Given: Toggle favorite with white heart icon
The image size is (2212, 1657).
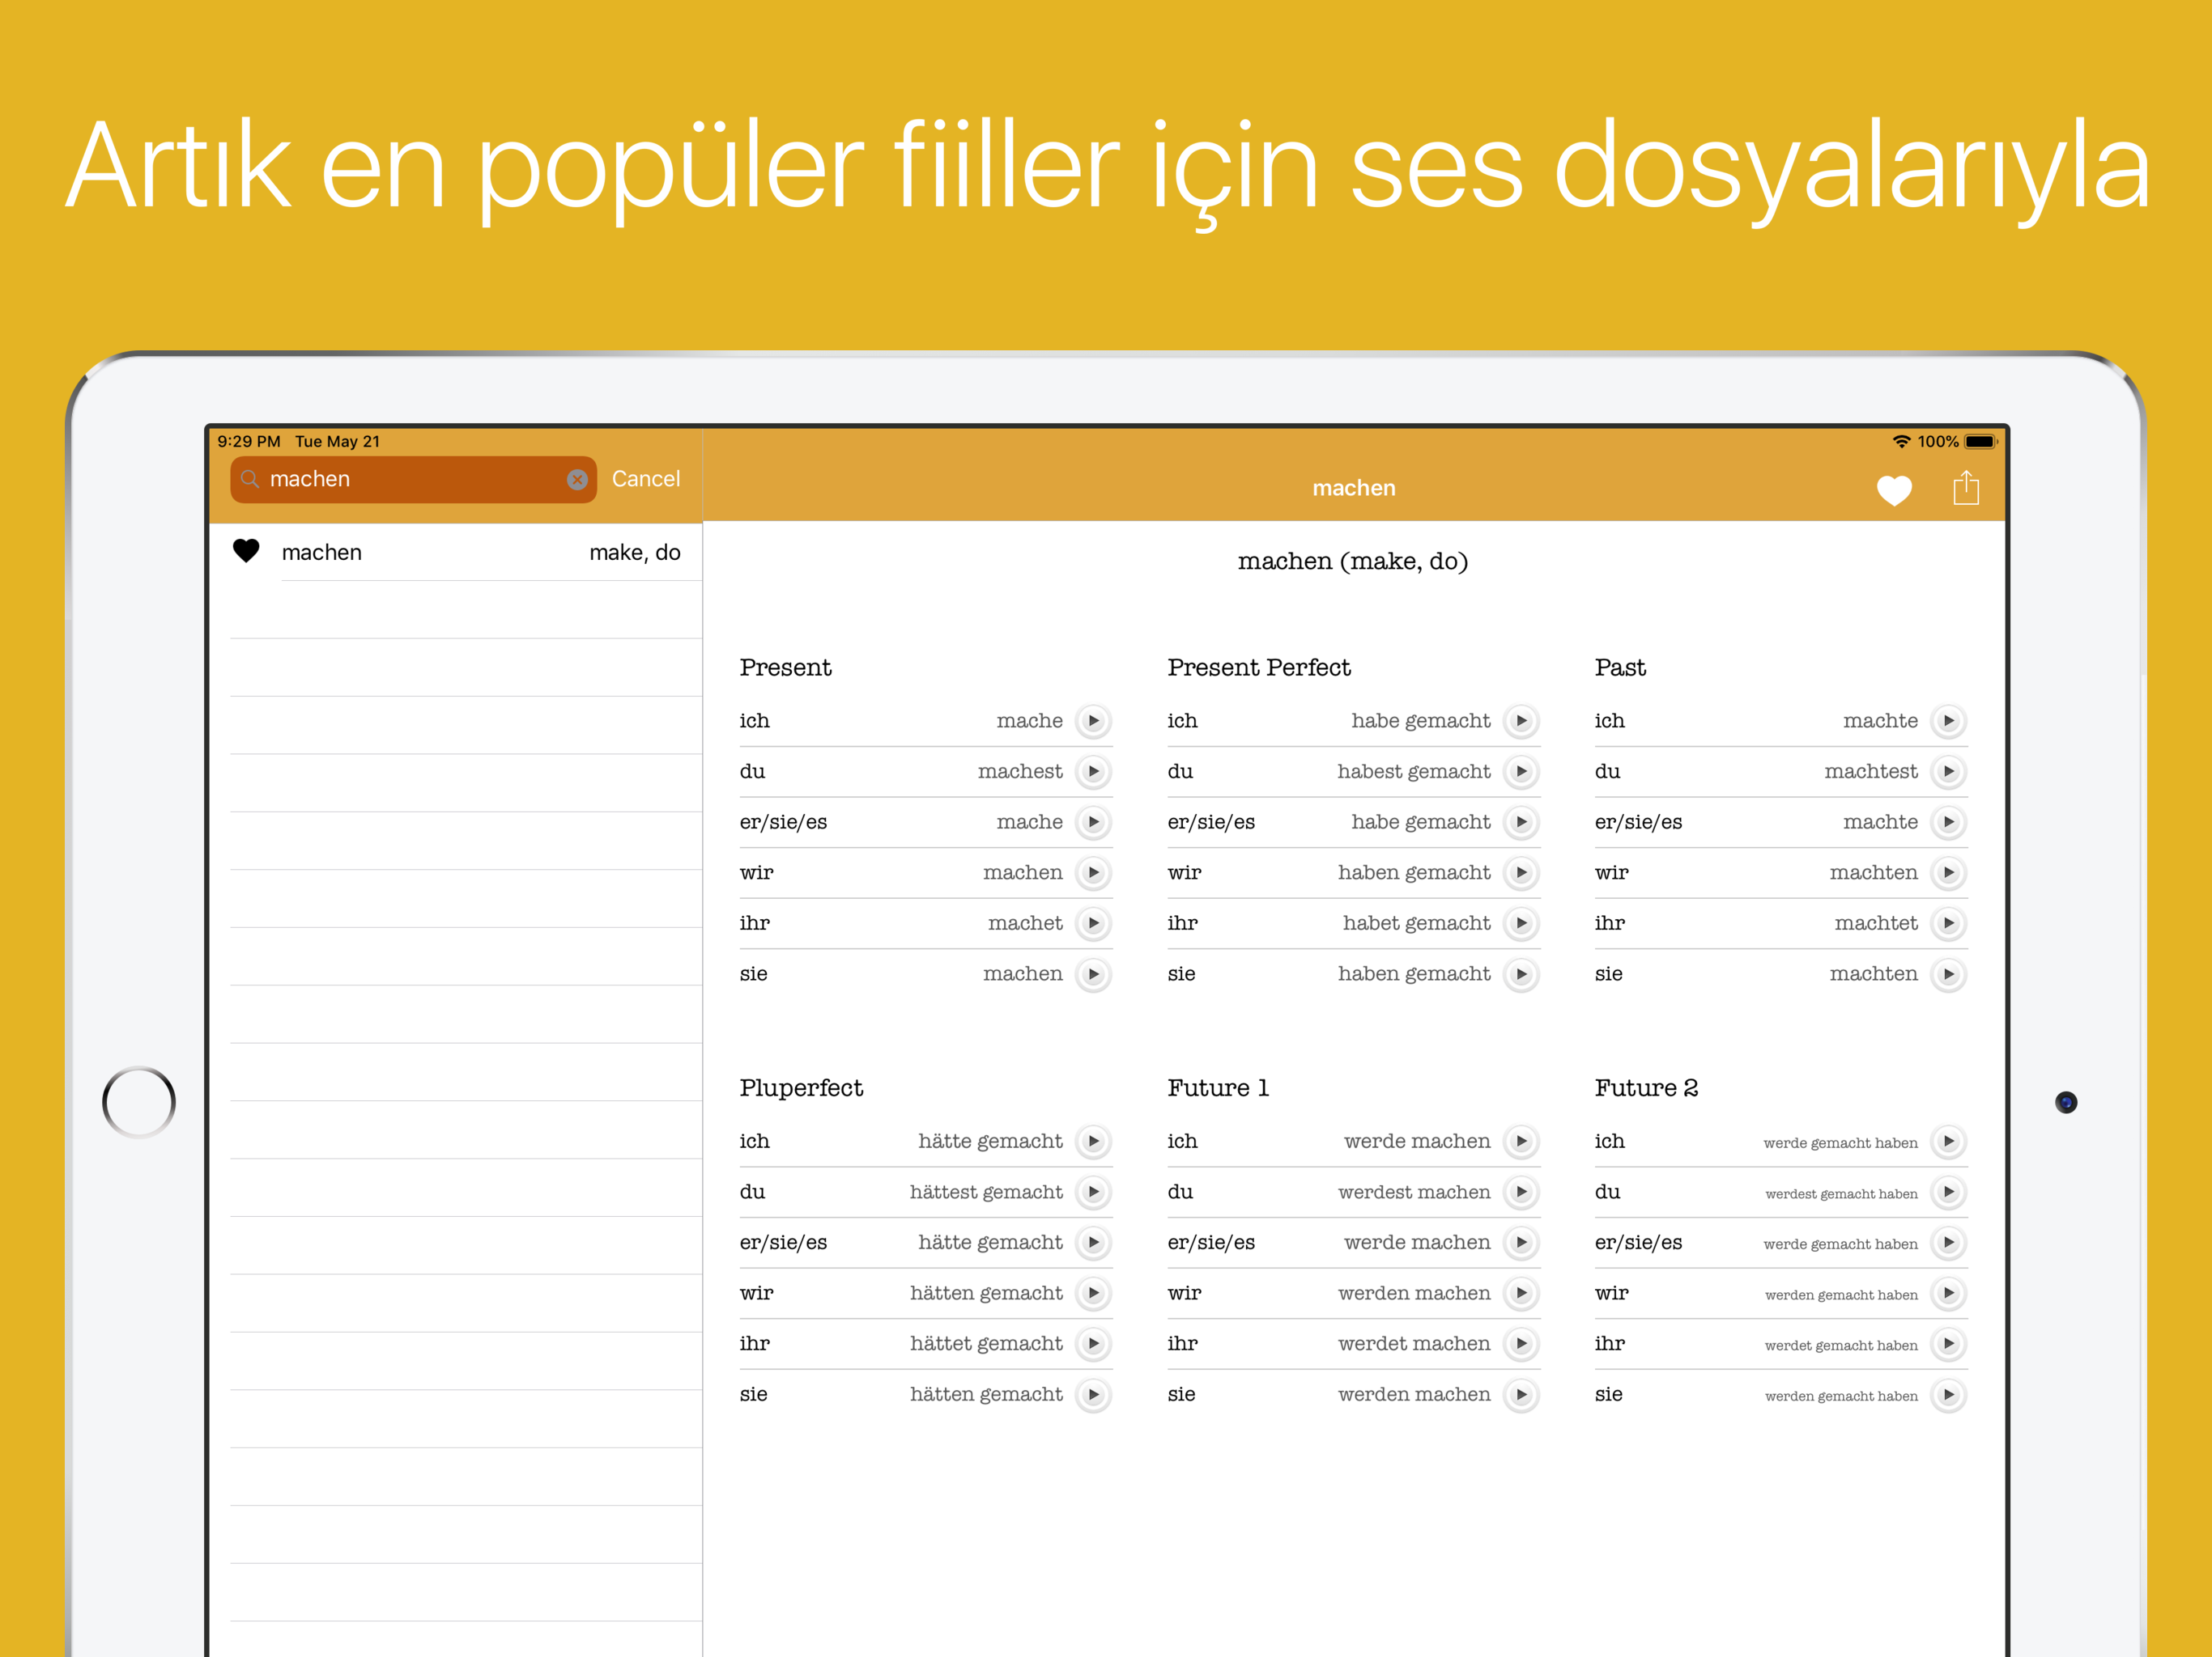Looking at the screenshot, I should [1893, 489].
